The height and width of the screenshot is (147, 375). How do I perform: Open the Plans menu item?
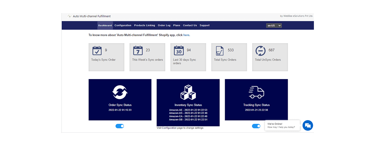tap(177, 25)
